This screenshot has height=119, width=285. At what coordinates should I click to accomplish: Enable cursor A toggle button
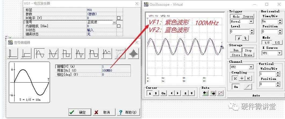pos(150,93)
